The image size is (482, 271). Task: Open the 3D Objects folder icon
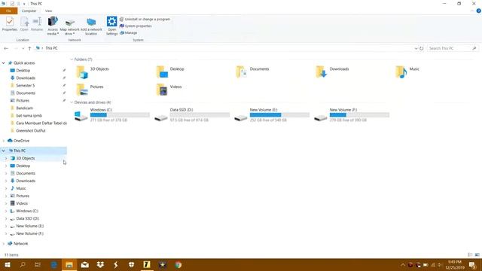pos(82,72)
